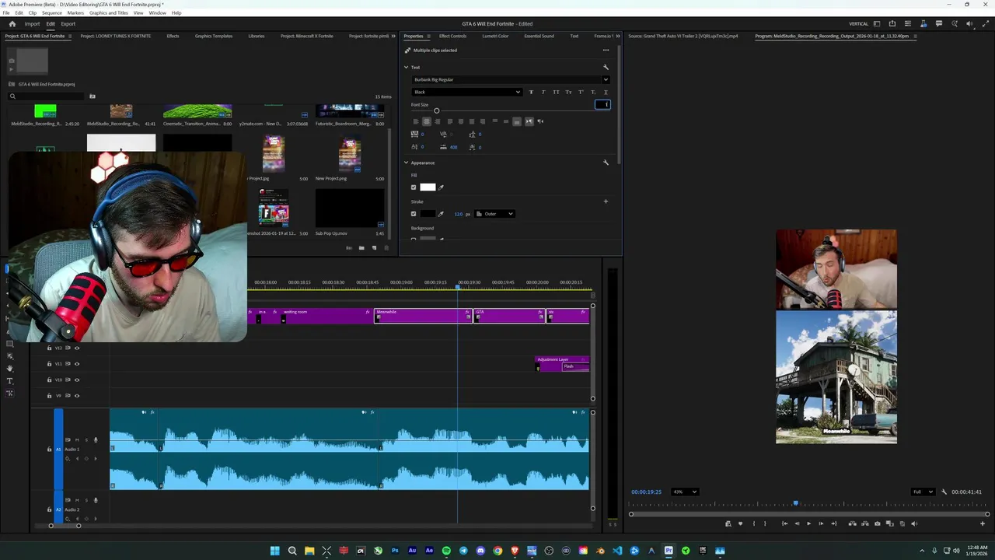Step forward one frame in Program monitor
This screenshot has height=560, width=995.
tap(821, 523)
